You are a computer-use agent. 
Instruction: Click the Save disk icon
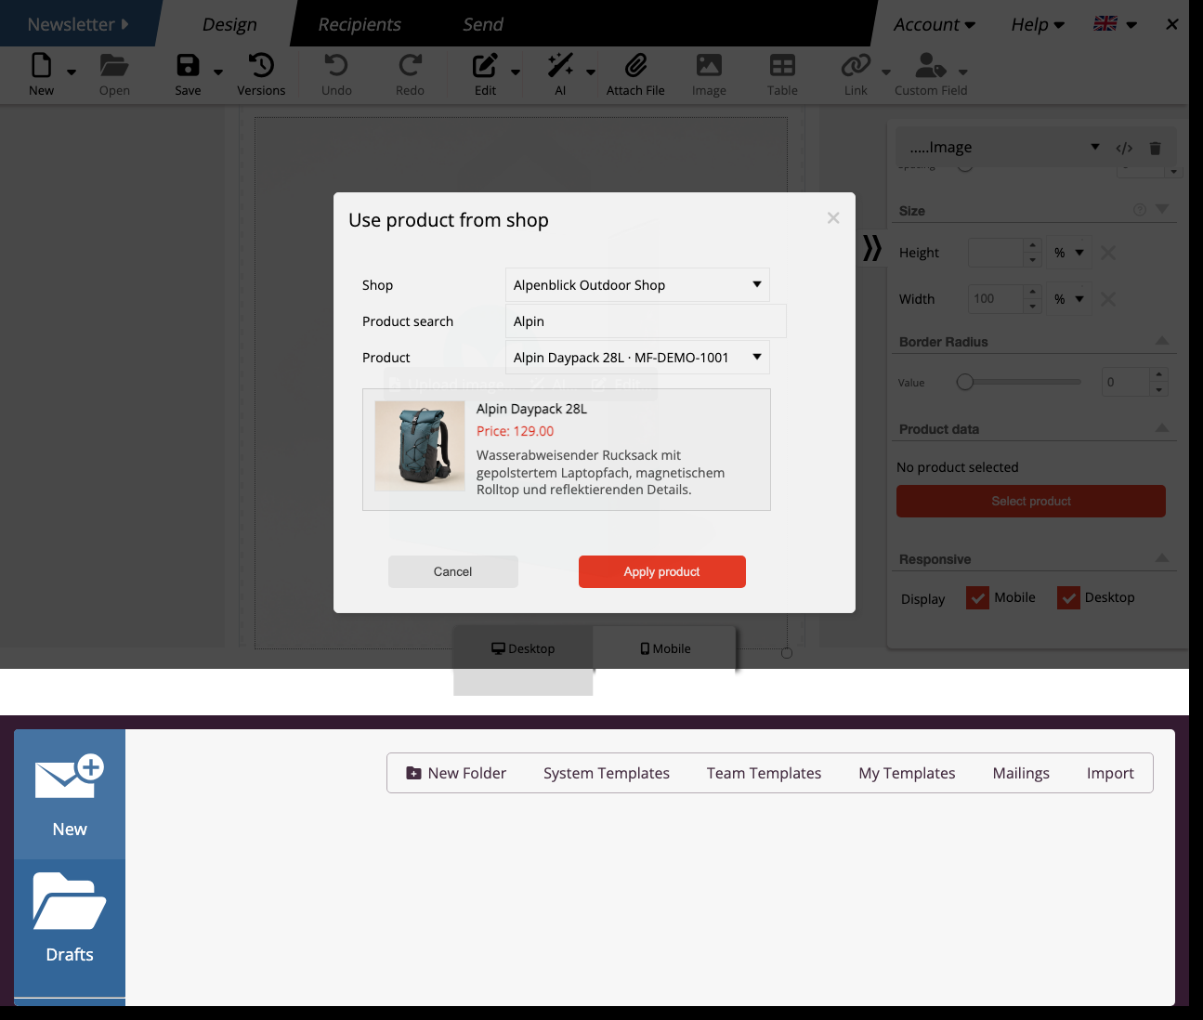pyautogui.click(x=188, y=65)
